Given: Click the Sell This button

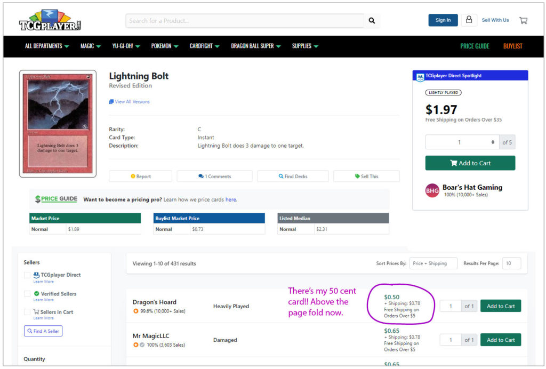Looking at the screenshot, I should (366, 176).
